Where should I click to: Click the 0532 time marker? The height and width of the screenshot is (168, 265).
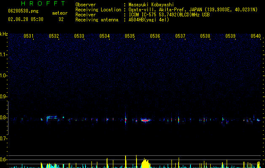[x=54, y=36]
